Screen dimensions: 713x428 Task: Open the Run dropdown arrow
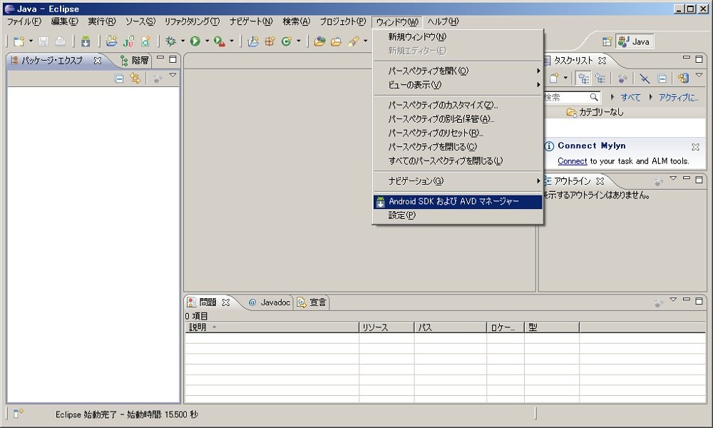pyautogui.click(x=207, y=41)
